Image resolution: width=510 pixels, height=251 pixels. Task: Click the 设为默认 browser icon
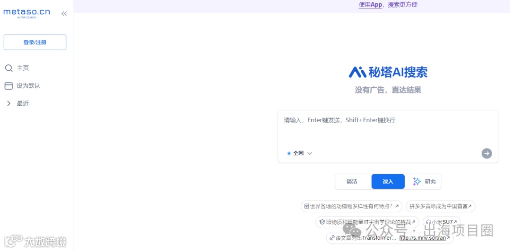(9, 86)
